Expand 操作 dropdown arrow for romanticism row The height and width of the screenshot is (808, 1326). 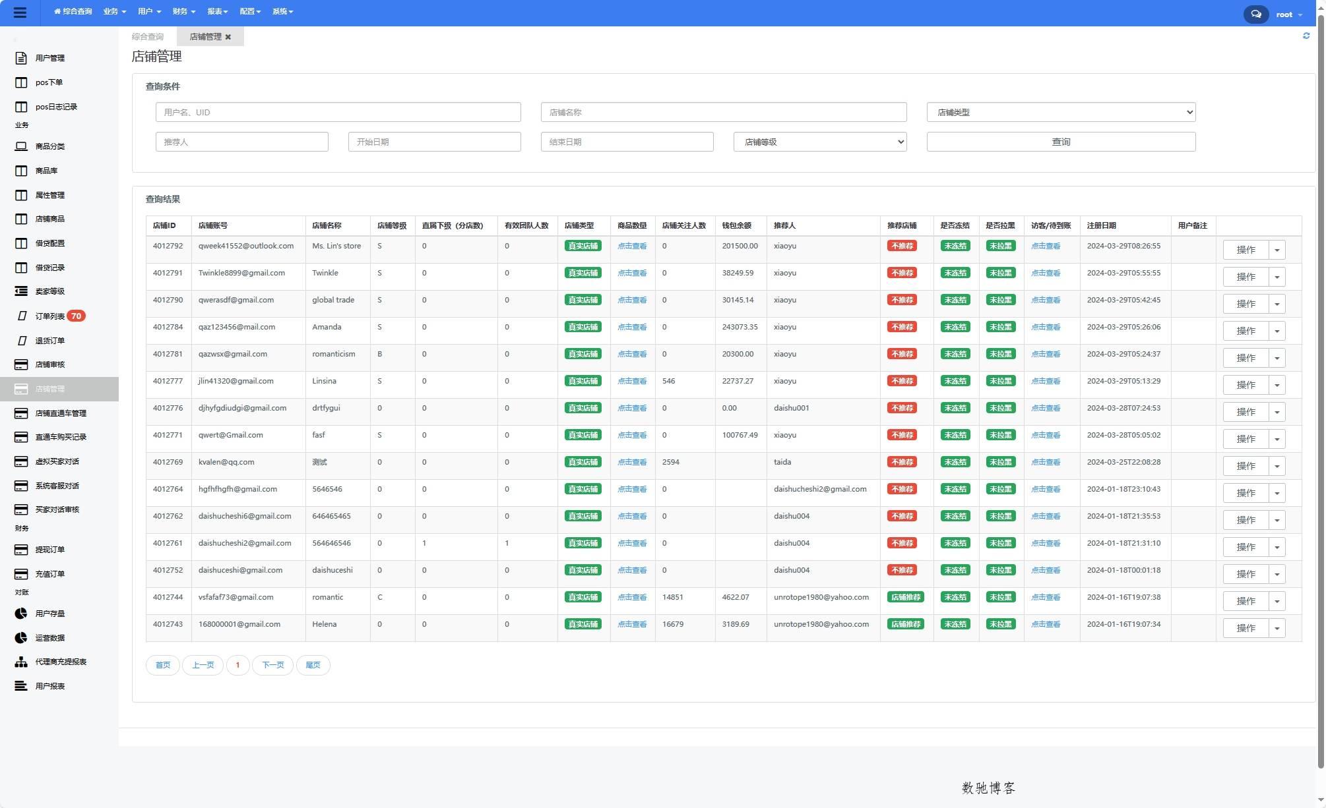point(1277,358)
